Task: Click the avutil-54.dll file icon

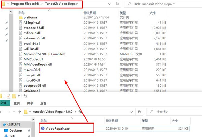Action: click(21, 44)
